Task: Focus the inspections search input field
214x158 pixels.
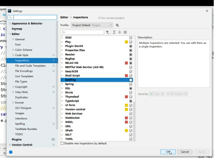Action: click(x=82, y=32)
